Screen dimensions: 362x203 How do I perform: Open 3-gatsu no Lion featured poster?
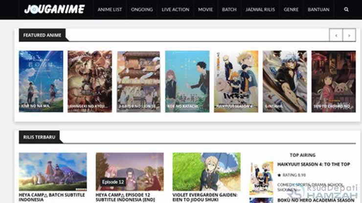(x=138, y=81)
